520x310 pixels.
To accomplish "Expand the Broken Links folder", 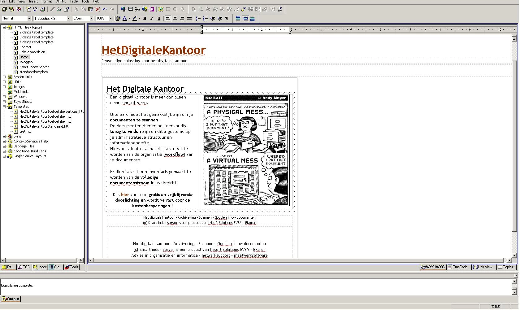I will point(4,77).
